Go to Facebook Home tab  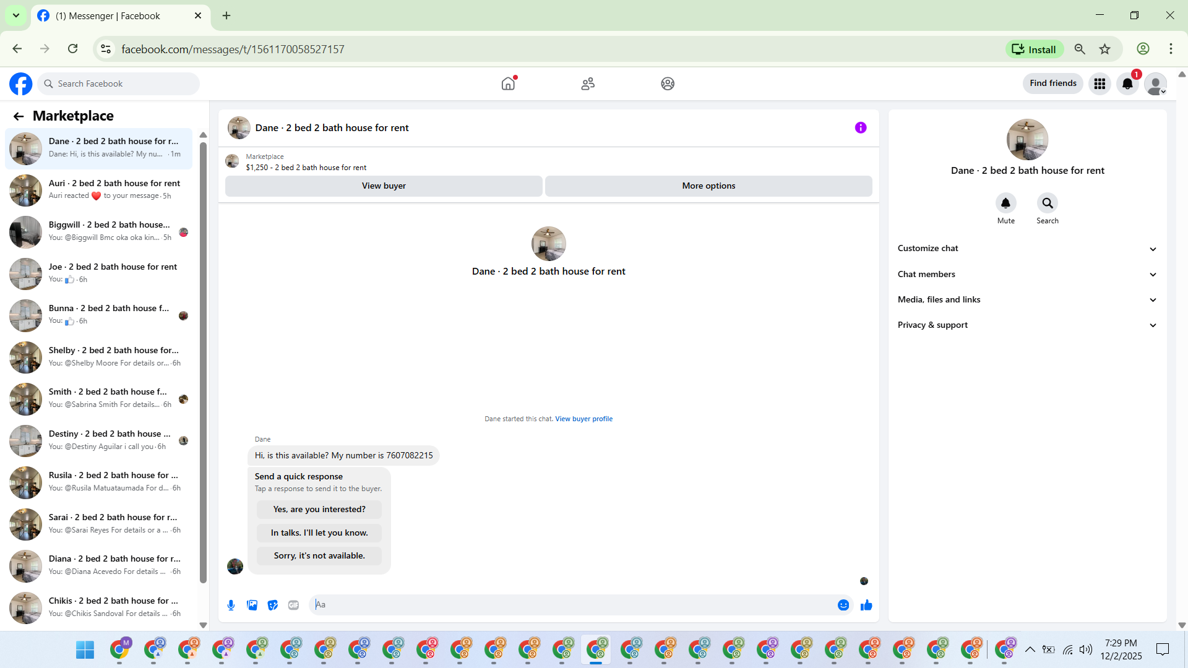pos(508,83)
